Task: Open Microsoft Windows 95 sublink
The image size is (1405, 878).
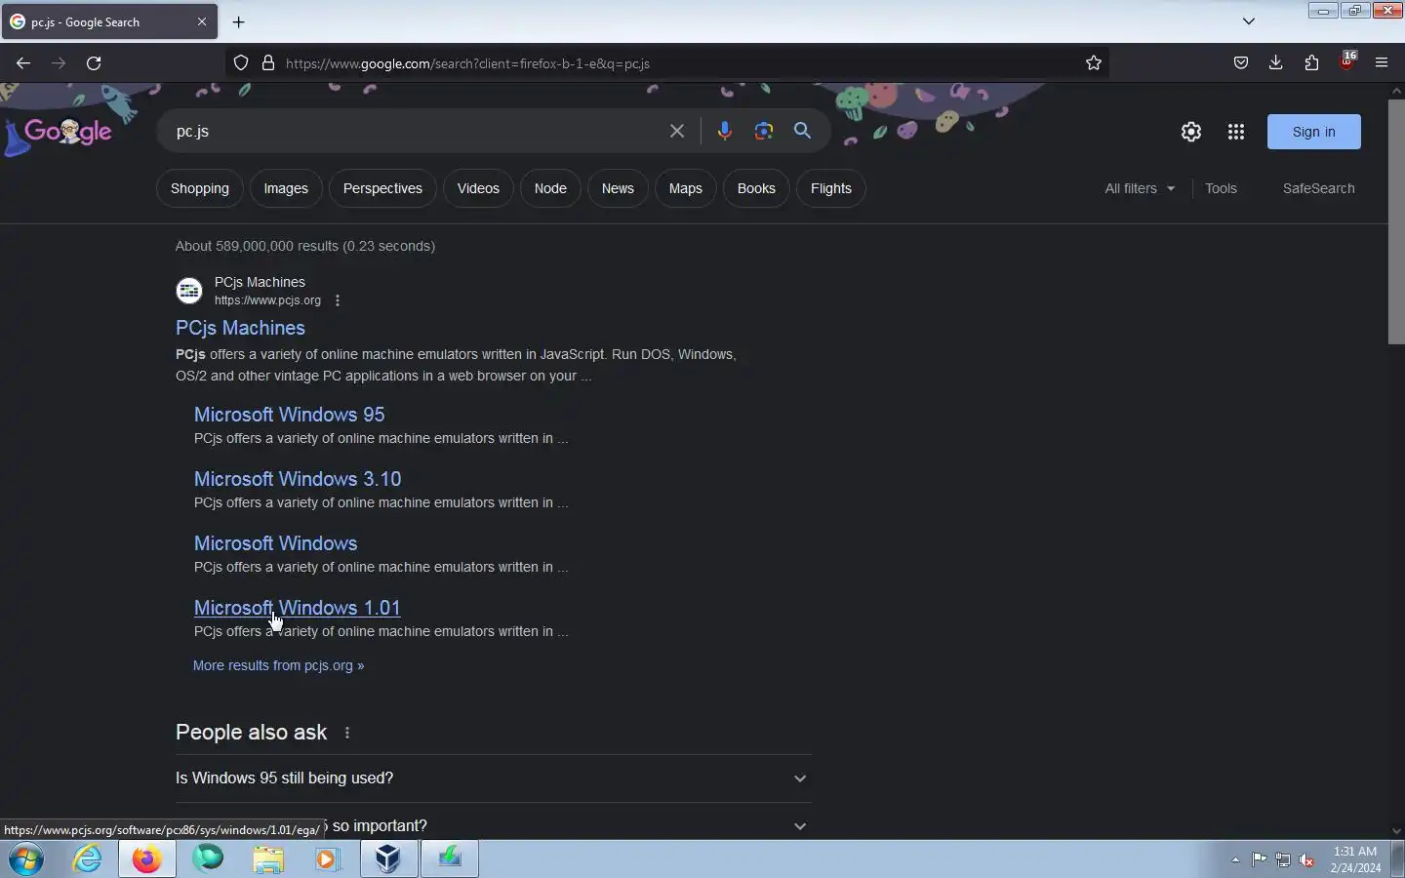Action: (x=290, y=415)
